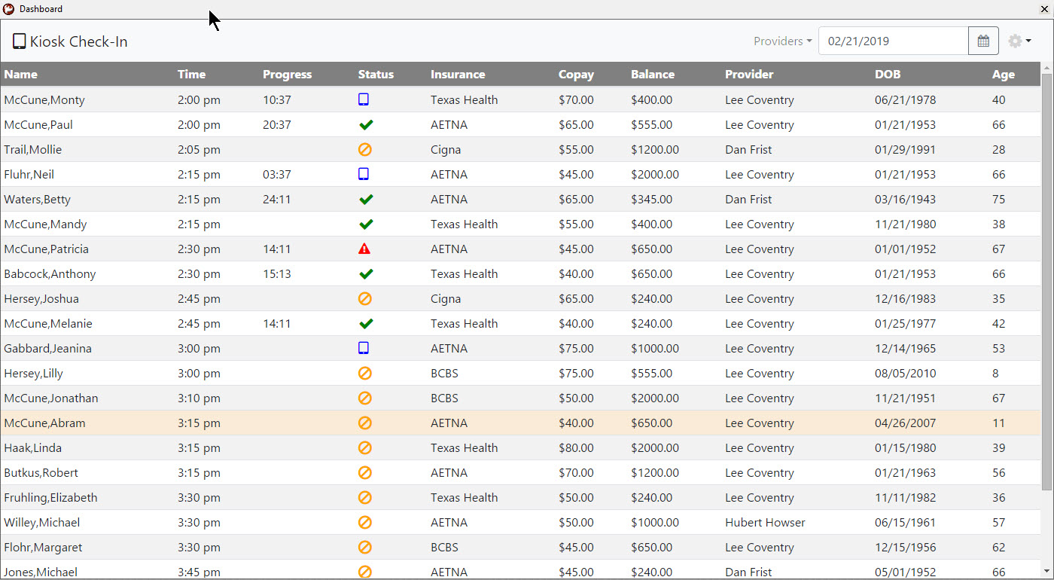
Task: Click the vertical scrollbar thumb
Action: click(x=1046, y=281)
